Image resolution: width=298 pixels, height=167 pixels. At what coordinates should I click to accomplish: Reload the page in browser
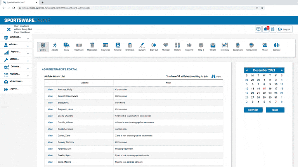click(14, 8)
